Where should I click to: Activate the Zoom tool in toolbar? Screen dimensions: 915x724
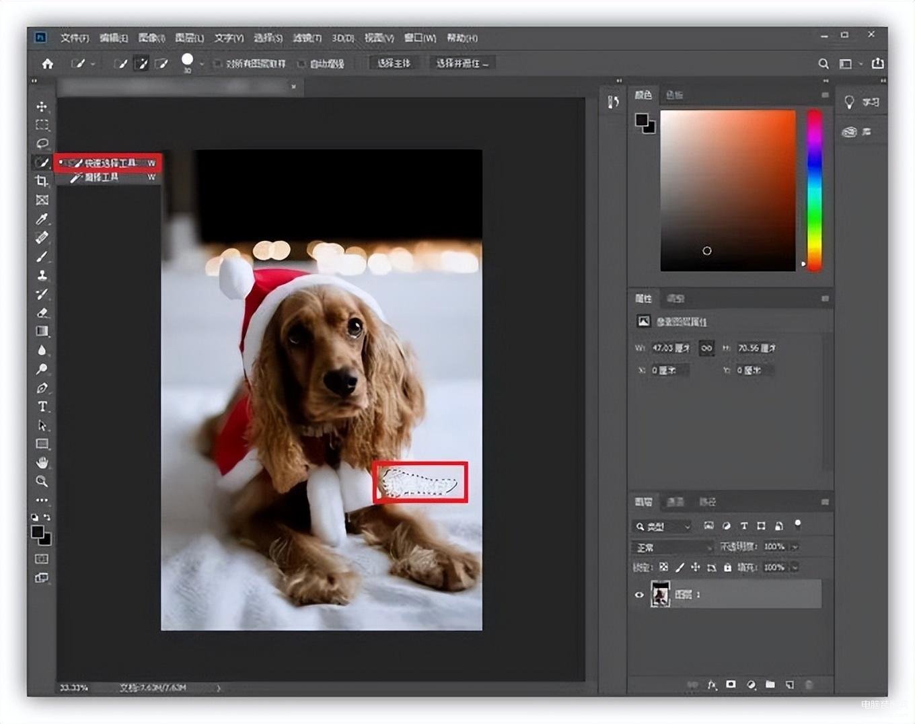pyautogui.click(x=42, y=481)
